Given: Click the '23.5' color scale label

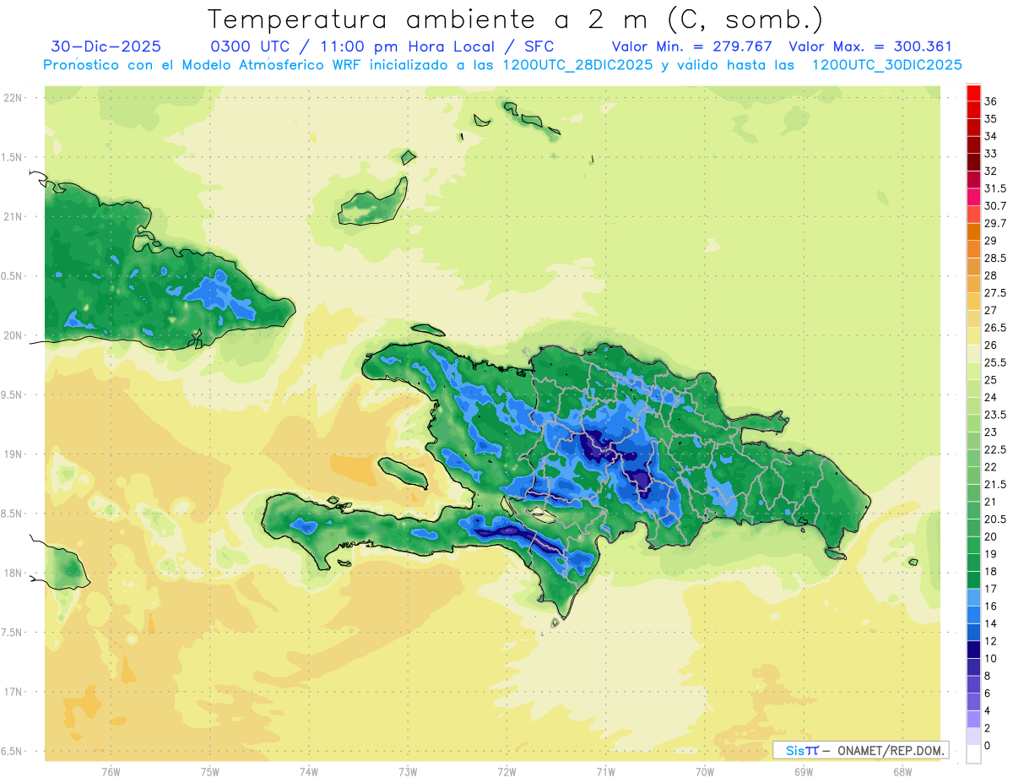Looking at the screenshot, I should click(995, 415).
